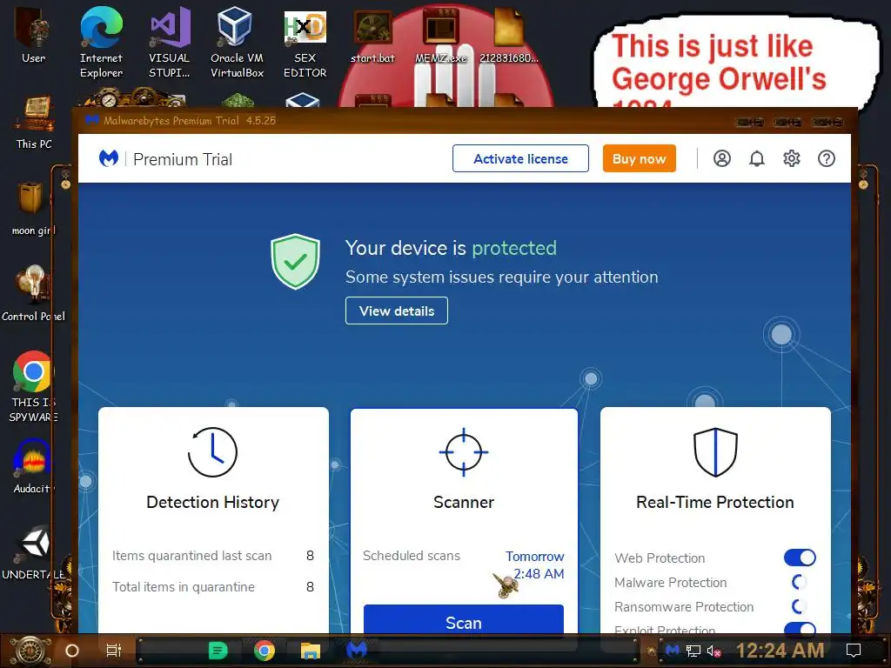891x668 pixels.
Task: Click the muted volume tray icon
Action: 713,651
